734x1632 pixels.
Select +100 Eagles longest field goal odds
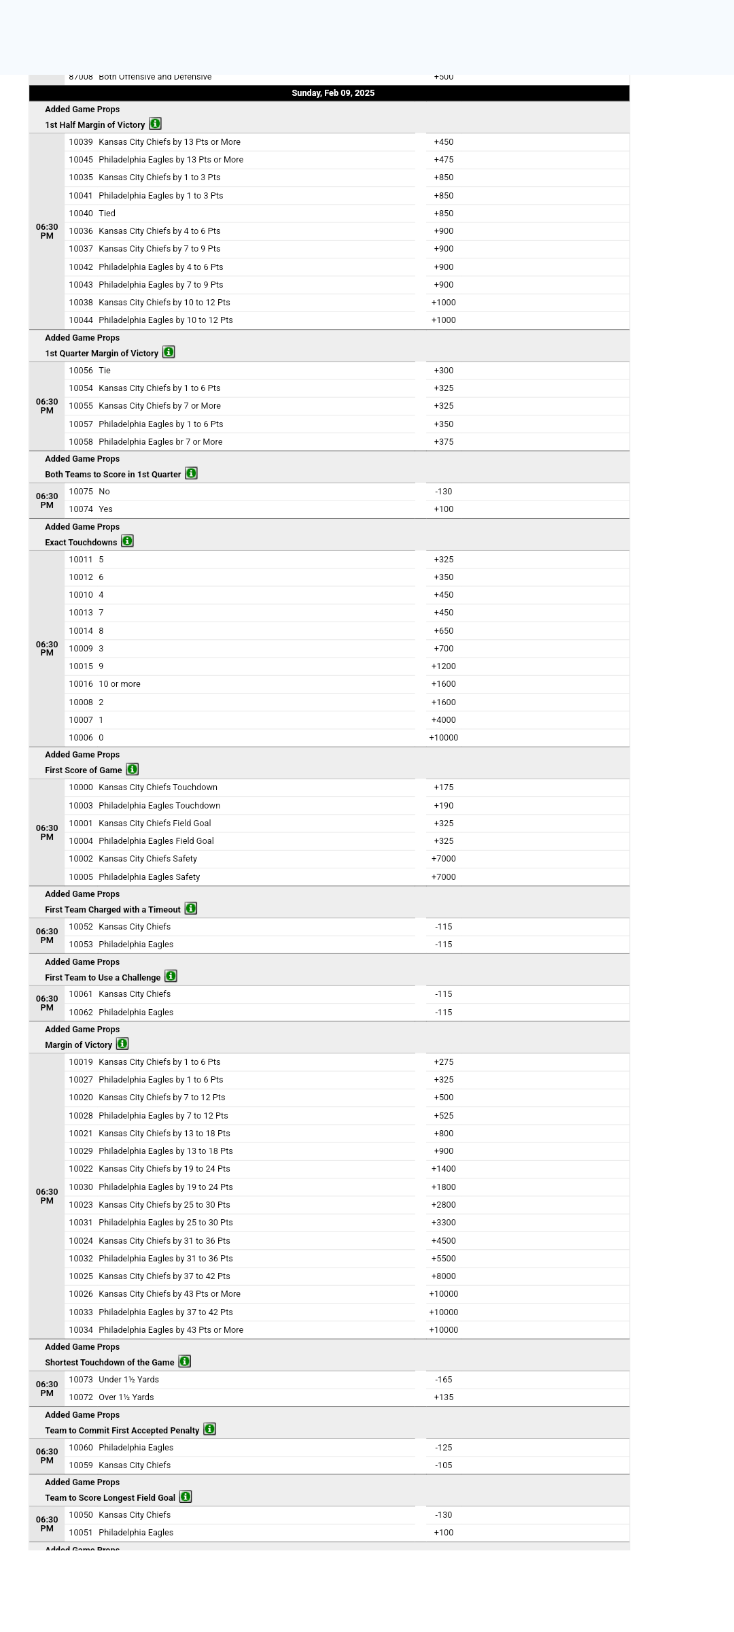coord(443,1533)
